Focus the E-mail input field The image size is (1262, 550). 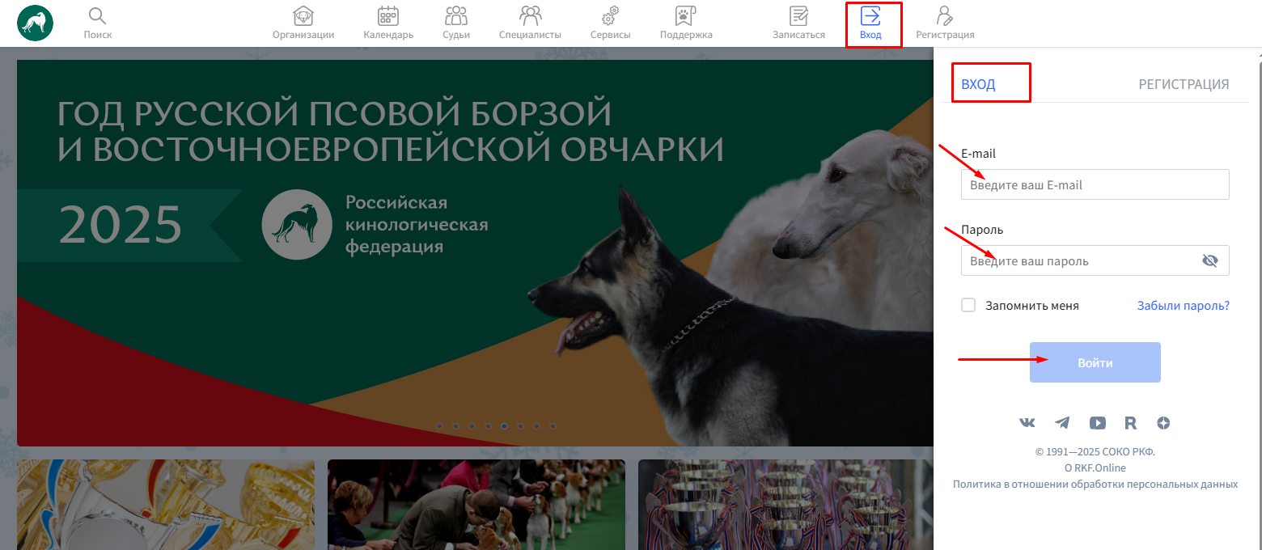click(x=1095, y=184)
